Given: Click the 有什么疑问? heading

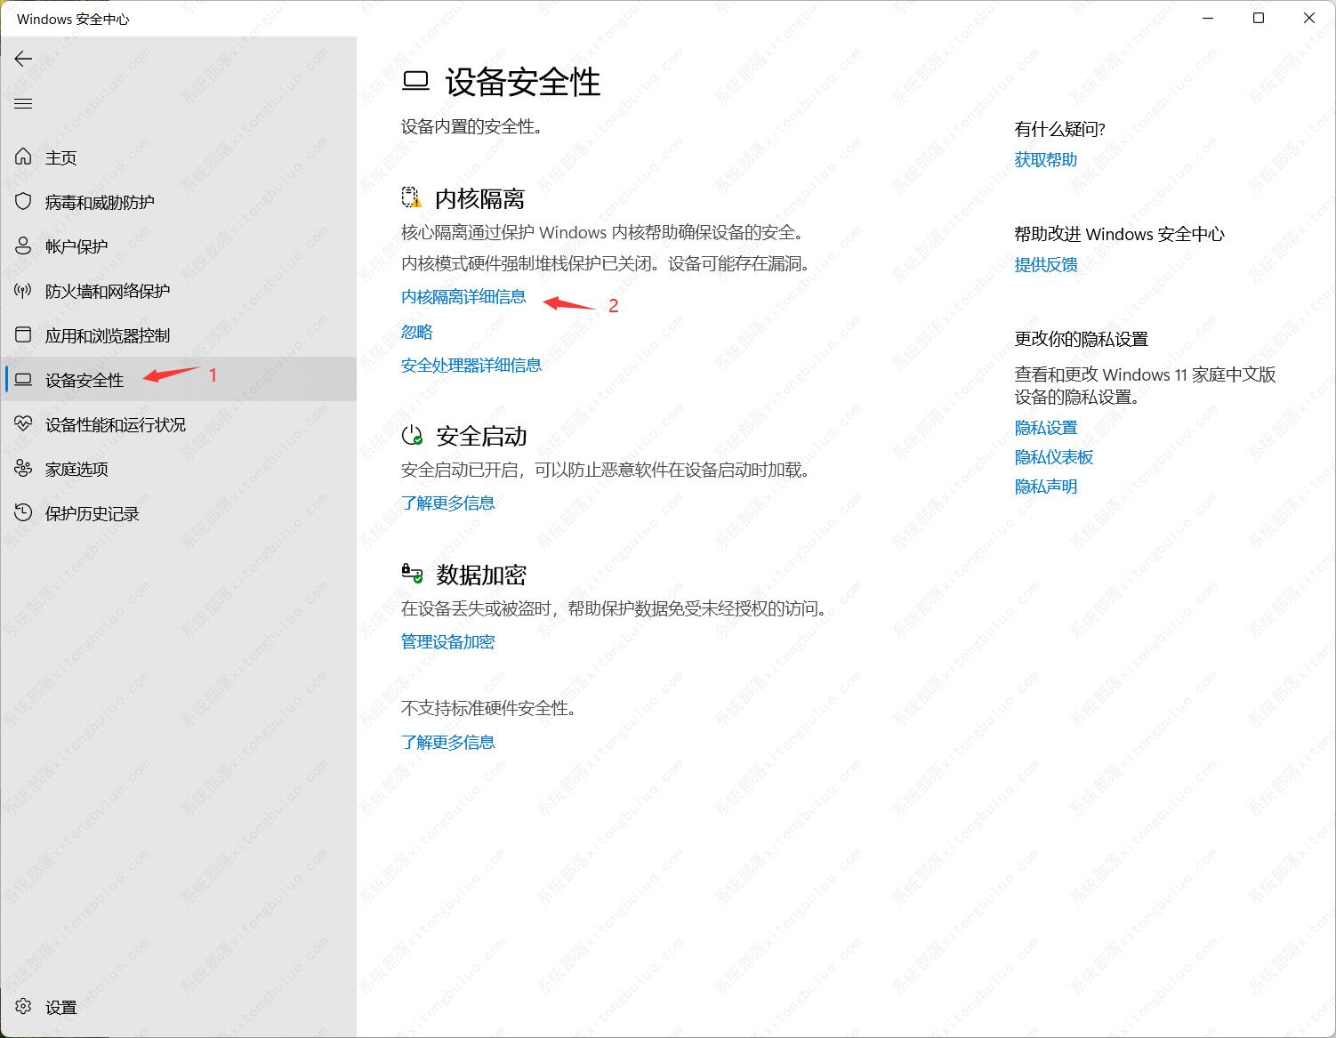Looking at the screenshot, I should pos(1060,129).
